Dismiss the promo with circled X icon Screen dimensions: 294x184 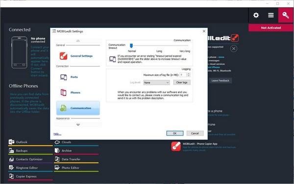pos(234,49)
